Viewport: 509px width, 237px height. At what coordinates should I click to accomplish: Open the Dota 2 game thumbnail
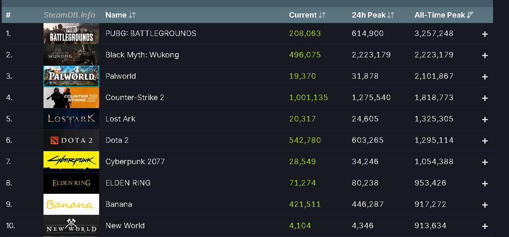[71, 140]
